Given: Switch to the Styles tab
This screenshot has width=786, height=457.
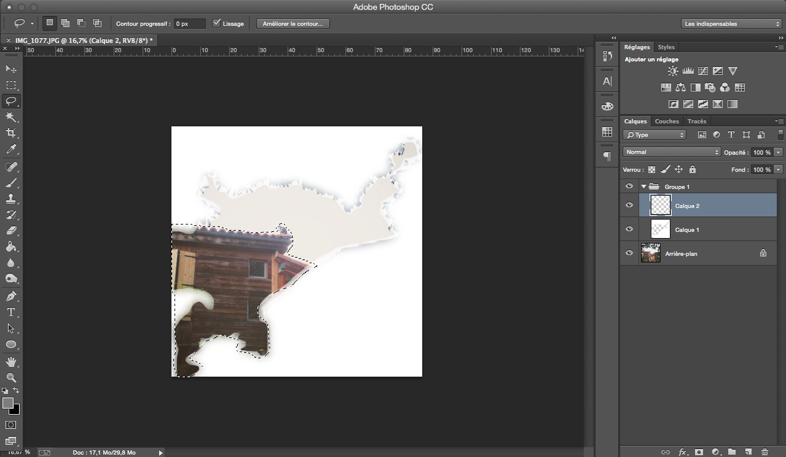Looking at the screenshot, I should [x=666, y=47].
